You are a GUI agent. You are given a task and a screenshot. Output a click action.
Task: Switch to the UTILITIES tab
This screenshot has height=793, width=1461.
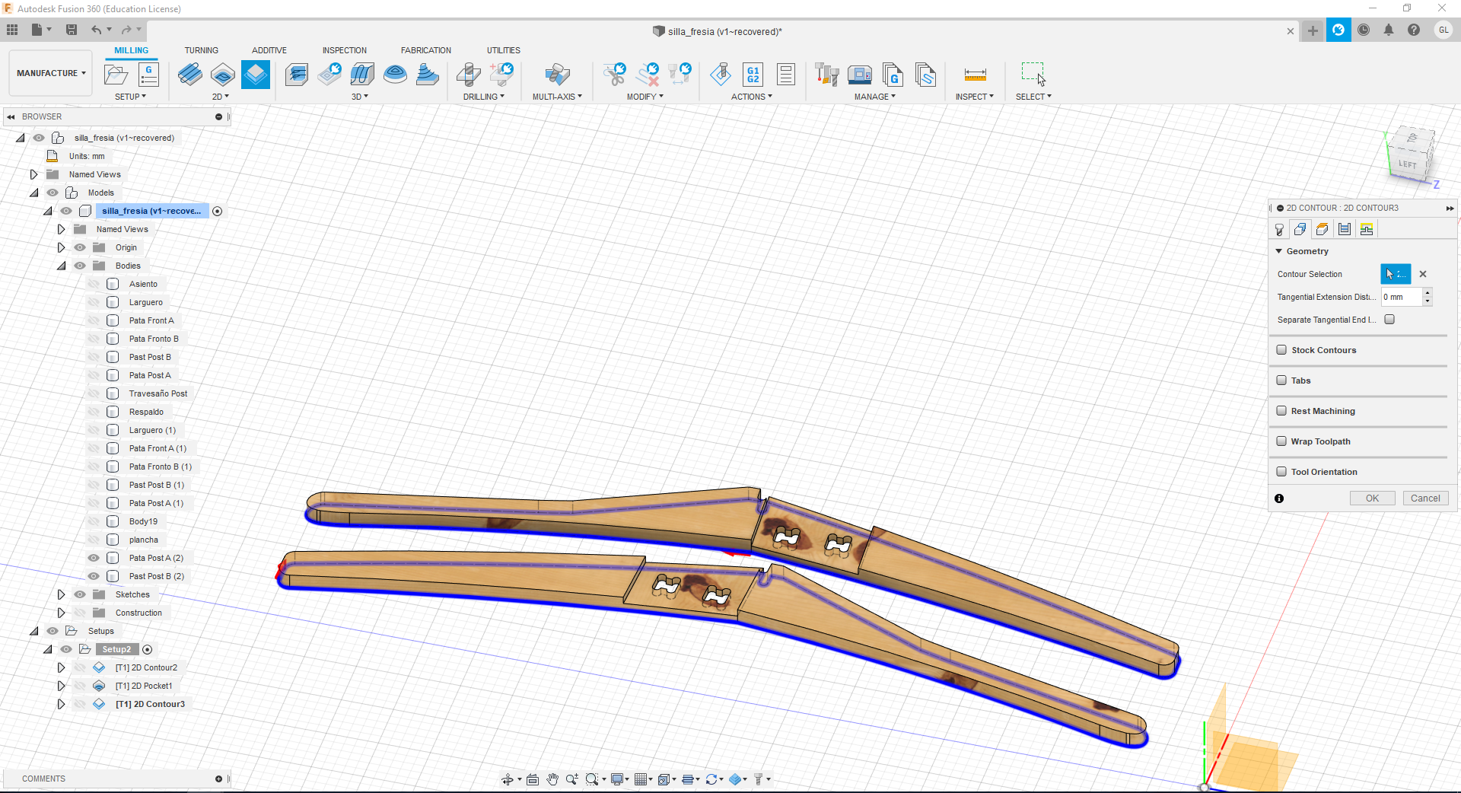point(504,50)
